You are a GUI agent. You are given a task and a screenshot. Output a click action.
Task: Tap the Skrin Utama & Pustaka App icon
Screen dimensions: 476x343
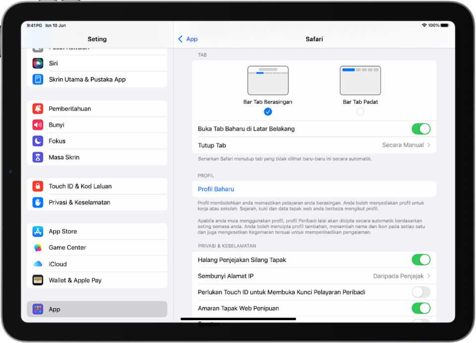[x=38, y=79]
